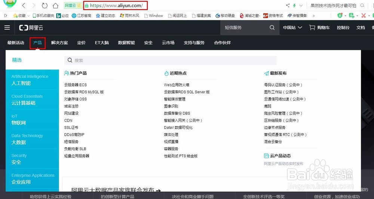Click the browser search magnifier icon

click(x=362, y=6)
